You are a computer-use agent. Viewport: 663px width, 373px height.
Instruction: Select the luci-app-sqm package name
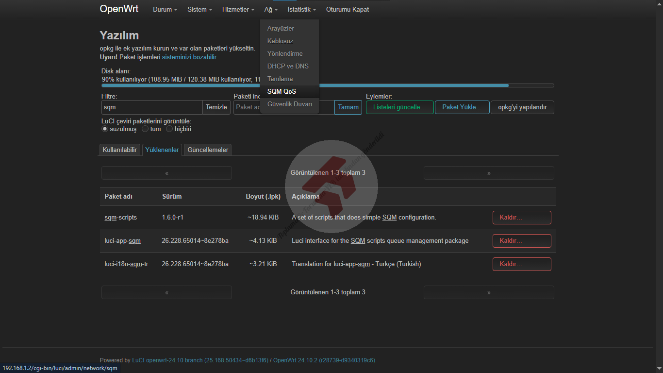click(123, 241)
